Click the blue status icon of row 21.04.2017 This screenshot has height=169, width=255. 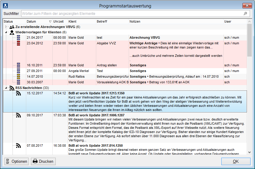(x=18, y=37)
